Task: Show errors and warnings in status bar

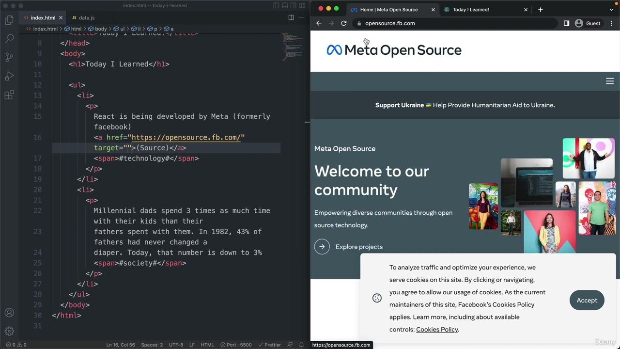Action: point(16,345)
